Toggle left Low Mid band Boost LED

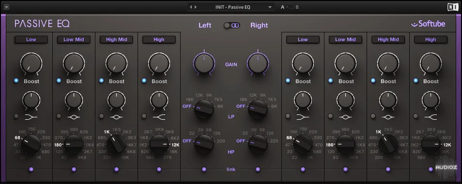59,81
